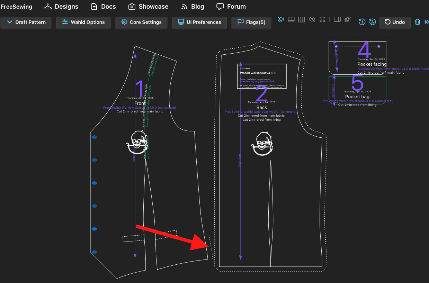Screen dimensions: 429x283
Task: Go to Designs in navigation
Action: [x=61, y=7]
